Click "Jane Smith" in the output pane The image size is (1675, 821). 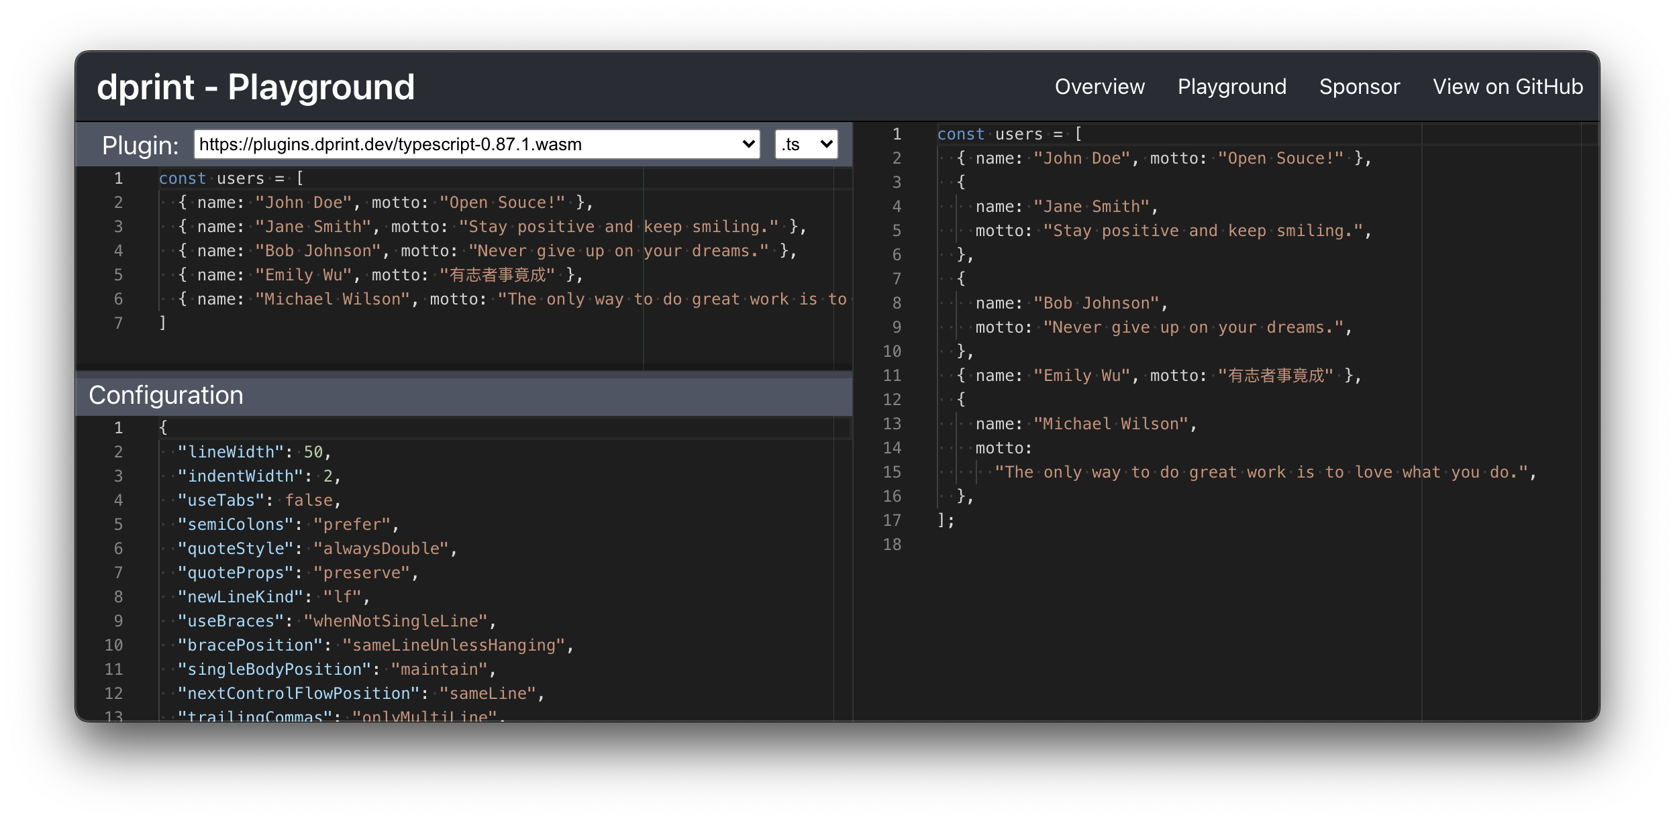(x=1092, y=207)
